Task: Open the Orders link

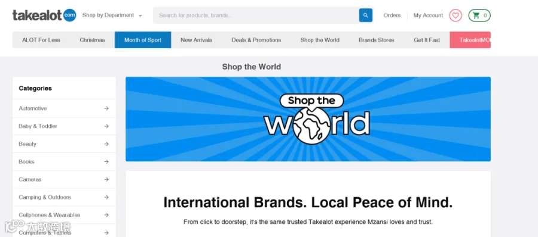Action: pos(392,15)
